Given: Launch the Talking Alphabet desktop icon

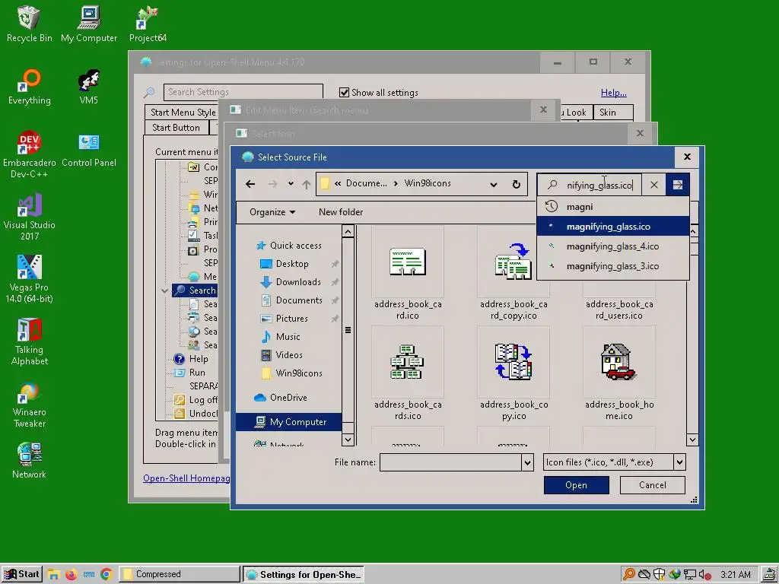Looking at the screenshot, I should [x=30, y=341].
